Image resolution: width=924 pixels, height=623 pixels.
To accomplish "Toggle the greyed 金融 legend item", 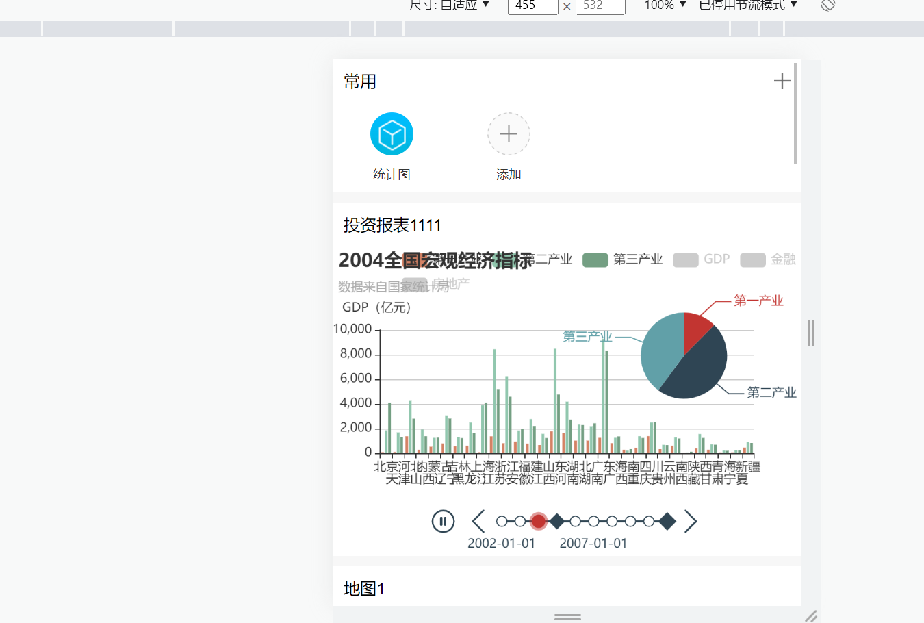I will (768, 259).
